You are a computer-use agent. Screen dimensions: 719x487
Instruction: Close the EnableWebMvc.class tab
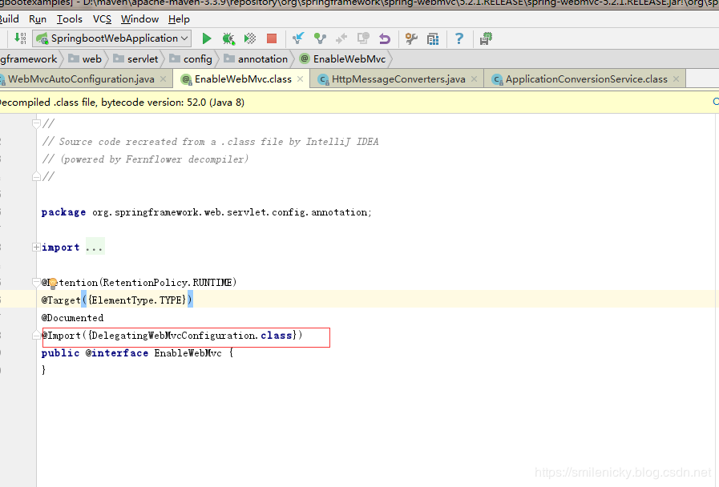[300, 78]
